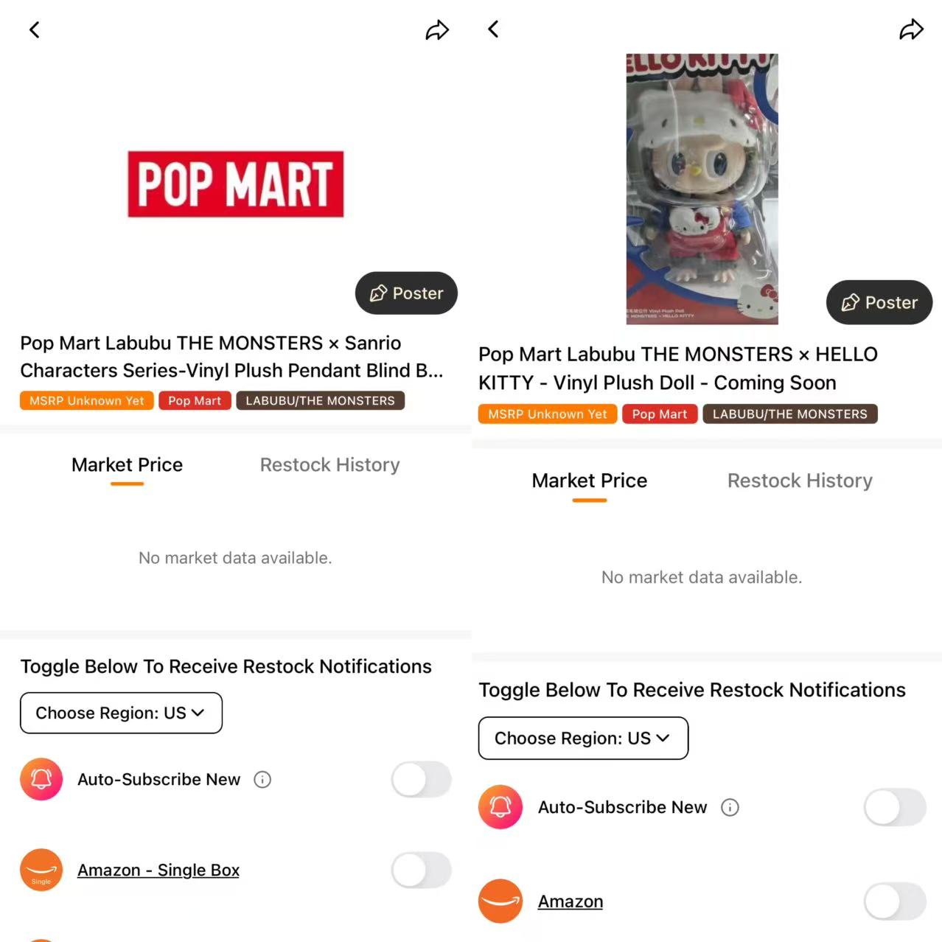Click info icon beside left Auto-Subscribe New

(x=262, y=779)
